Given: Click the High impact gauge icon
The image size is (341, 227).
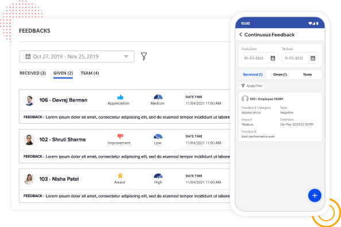Looking at the screenshot, I should click(158, 176).
